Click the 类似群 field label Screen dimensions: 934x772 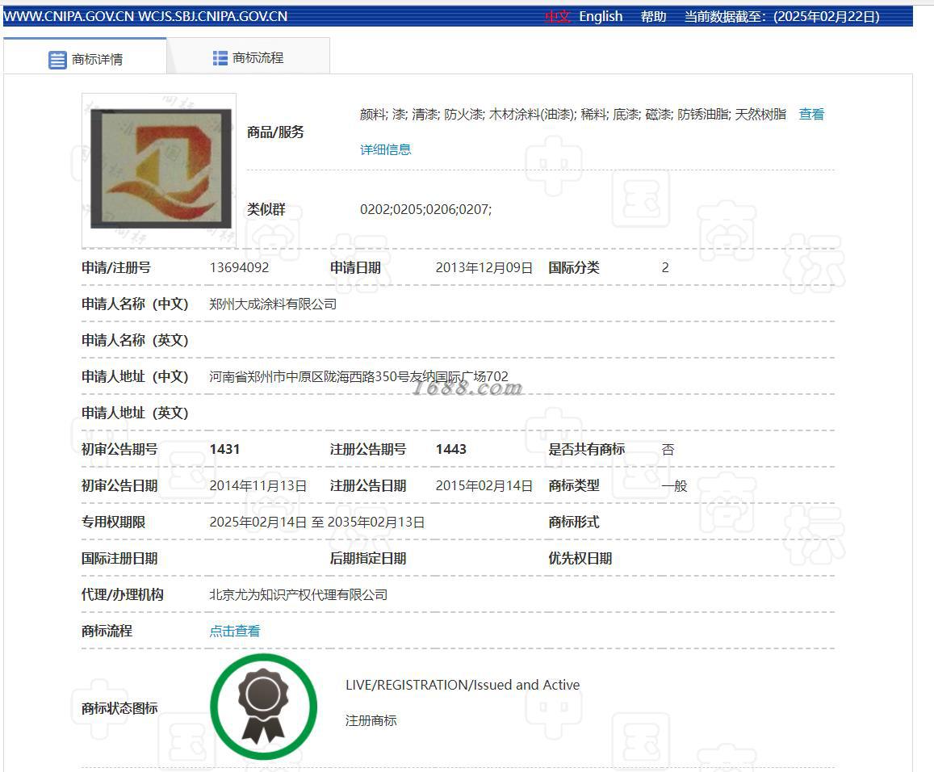click(266, 209)
